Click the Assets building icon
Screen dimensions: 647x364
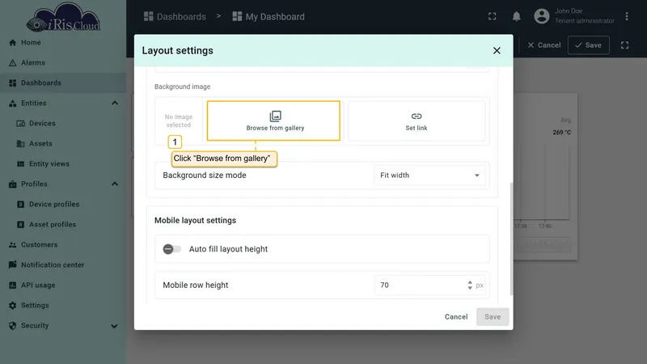[21, 144]
